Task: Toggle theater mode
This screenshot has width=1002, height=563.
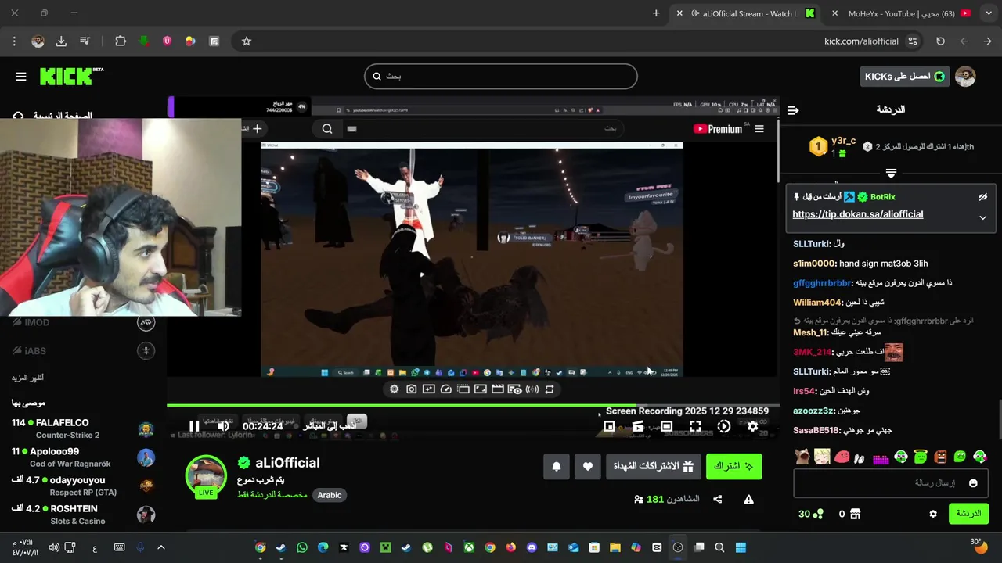Action: [x=666, y=426]
